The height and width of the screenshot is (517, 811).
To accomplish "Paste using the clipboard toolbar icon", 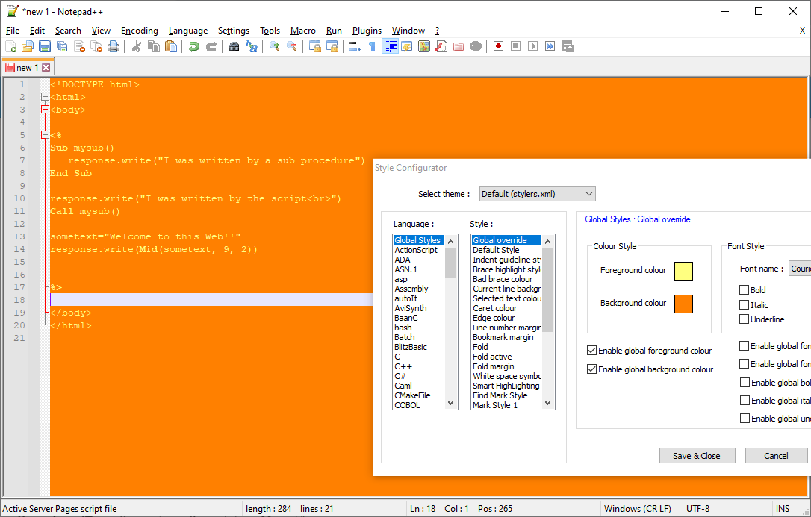I will tap(171, 46).
